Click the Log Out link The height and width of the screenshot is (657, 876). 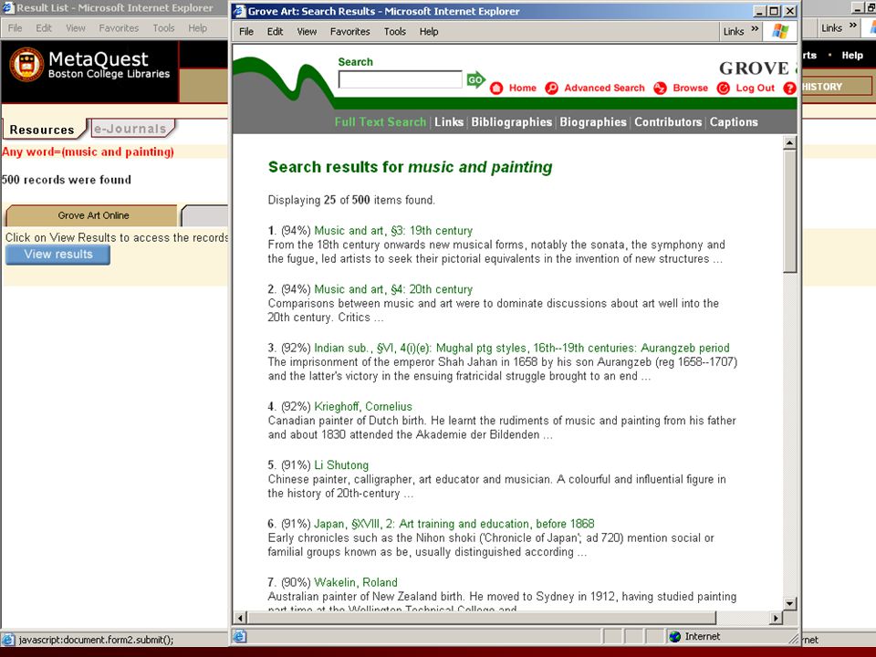pyautogui.click(x=756, y=88)
